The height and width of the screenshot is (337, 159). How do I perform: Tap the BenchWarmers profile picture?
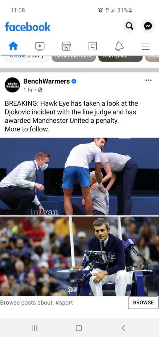coord(12,85)
